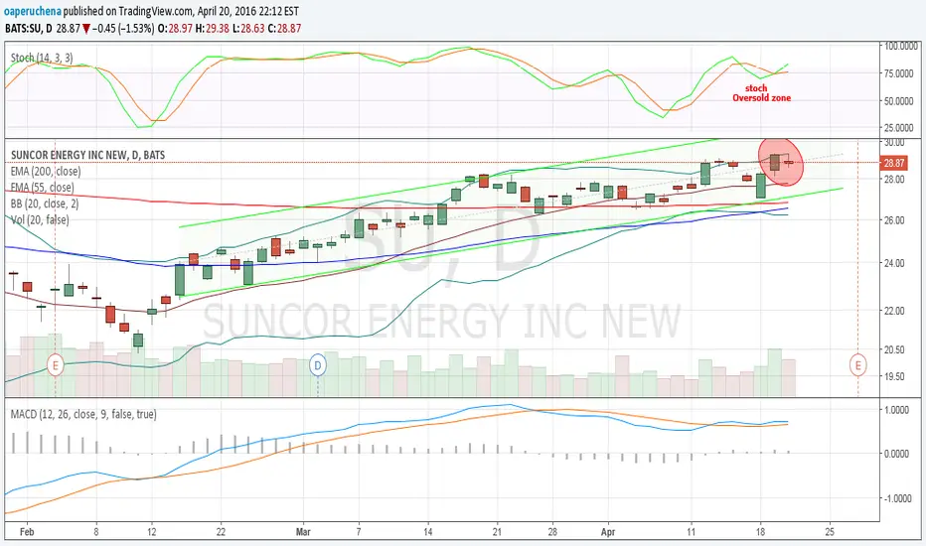926x546 pixels.
Task: Click the 30.00 price axis label
Action: tap(893, 142)
